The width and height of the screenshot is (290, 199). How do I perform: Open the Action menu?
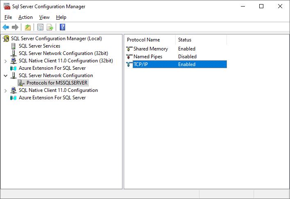click(x=25, y=17)
